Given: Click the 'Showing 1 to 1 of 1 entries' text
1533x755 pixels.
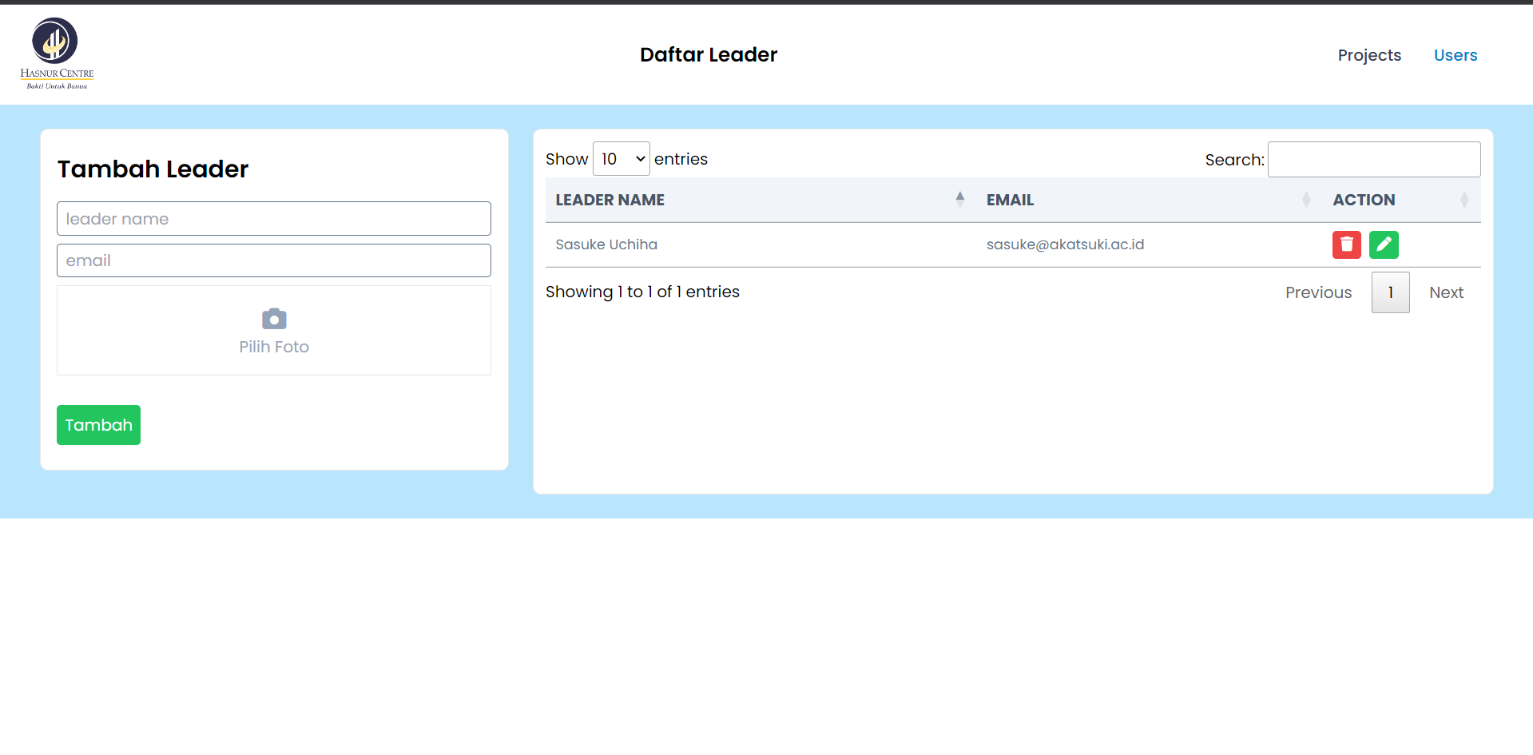Looking at the screenshot, I should click(642, 292).
